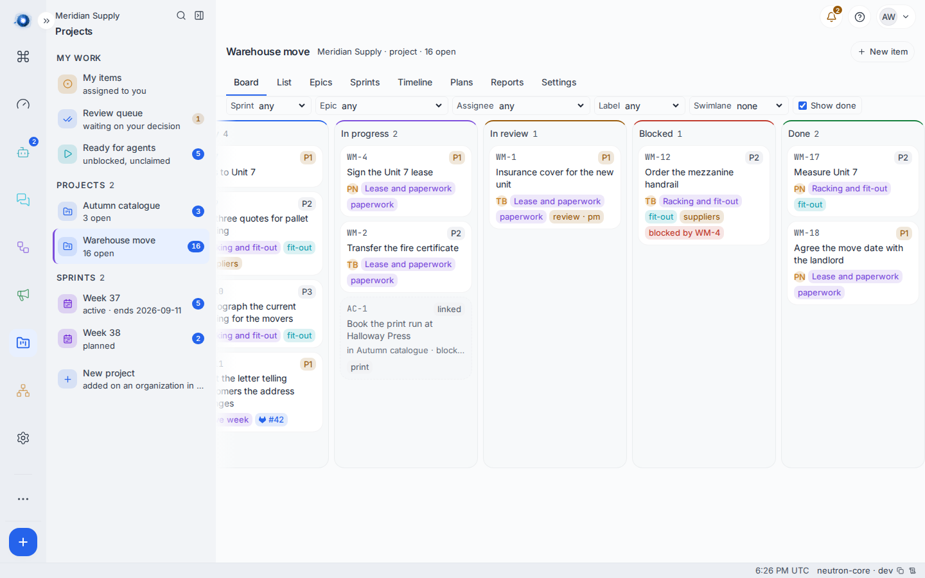Open the command-key icon in the left rail

point(23,57)
